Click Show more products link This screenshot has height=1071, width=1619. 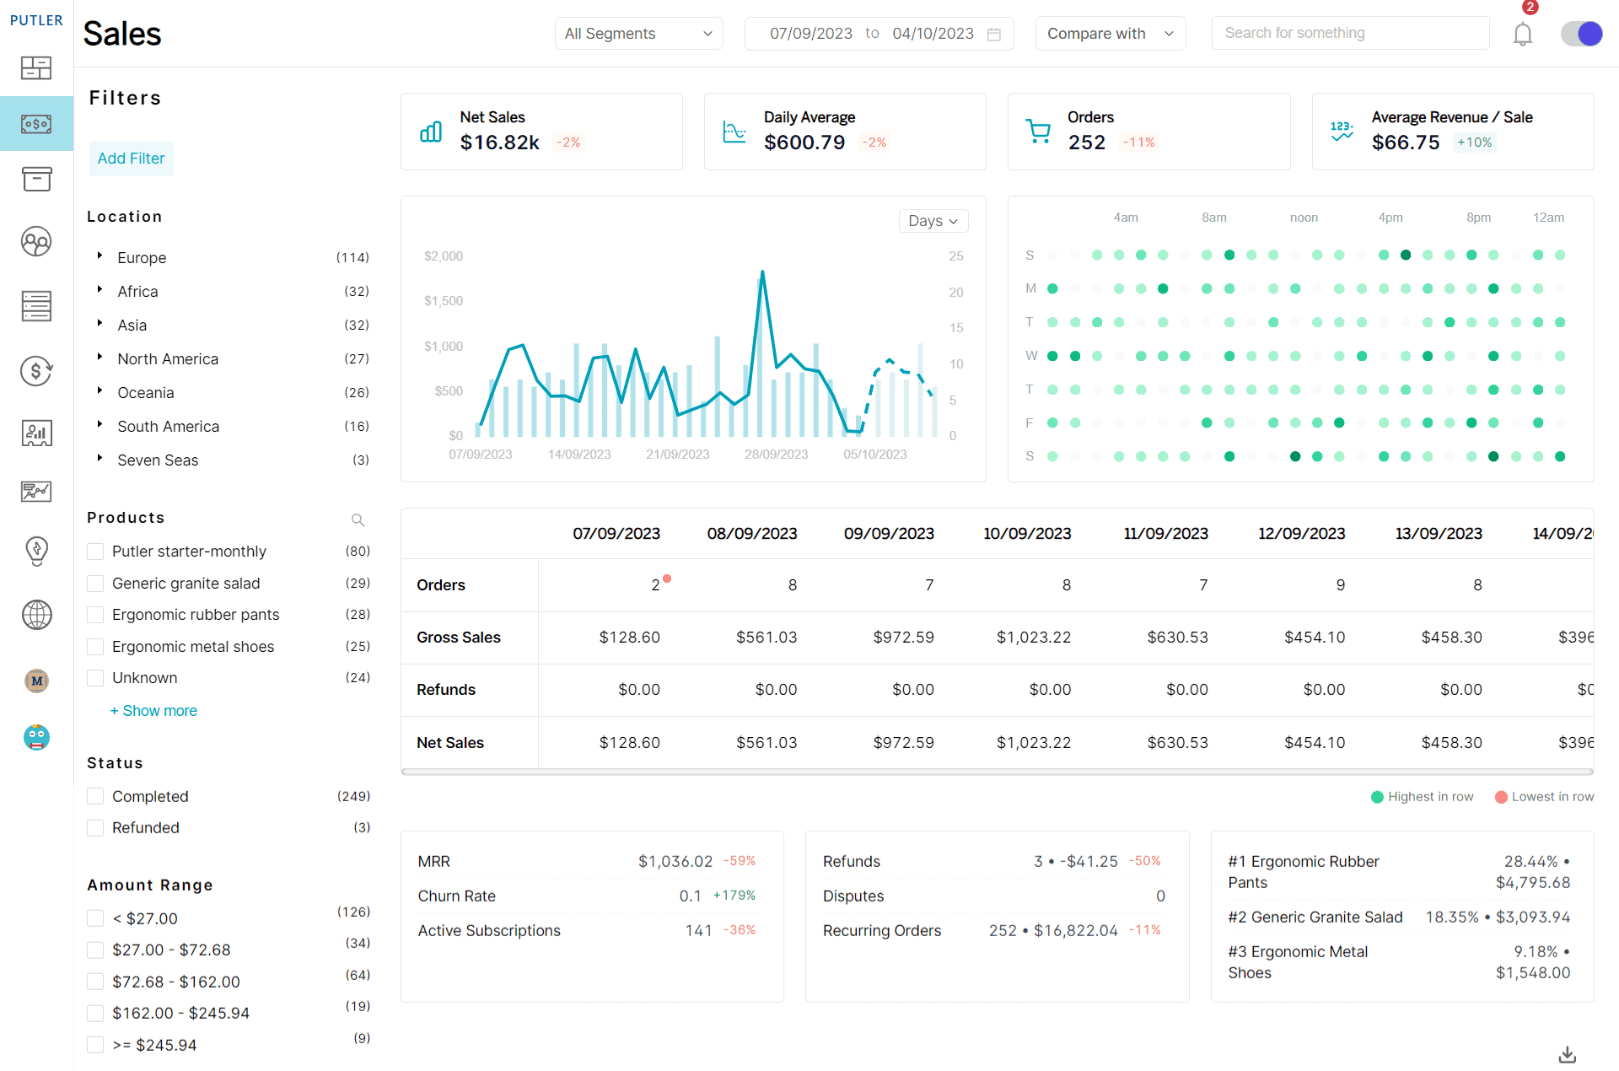point(153,710)
